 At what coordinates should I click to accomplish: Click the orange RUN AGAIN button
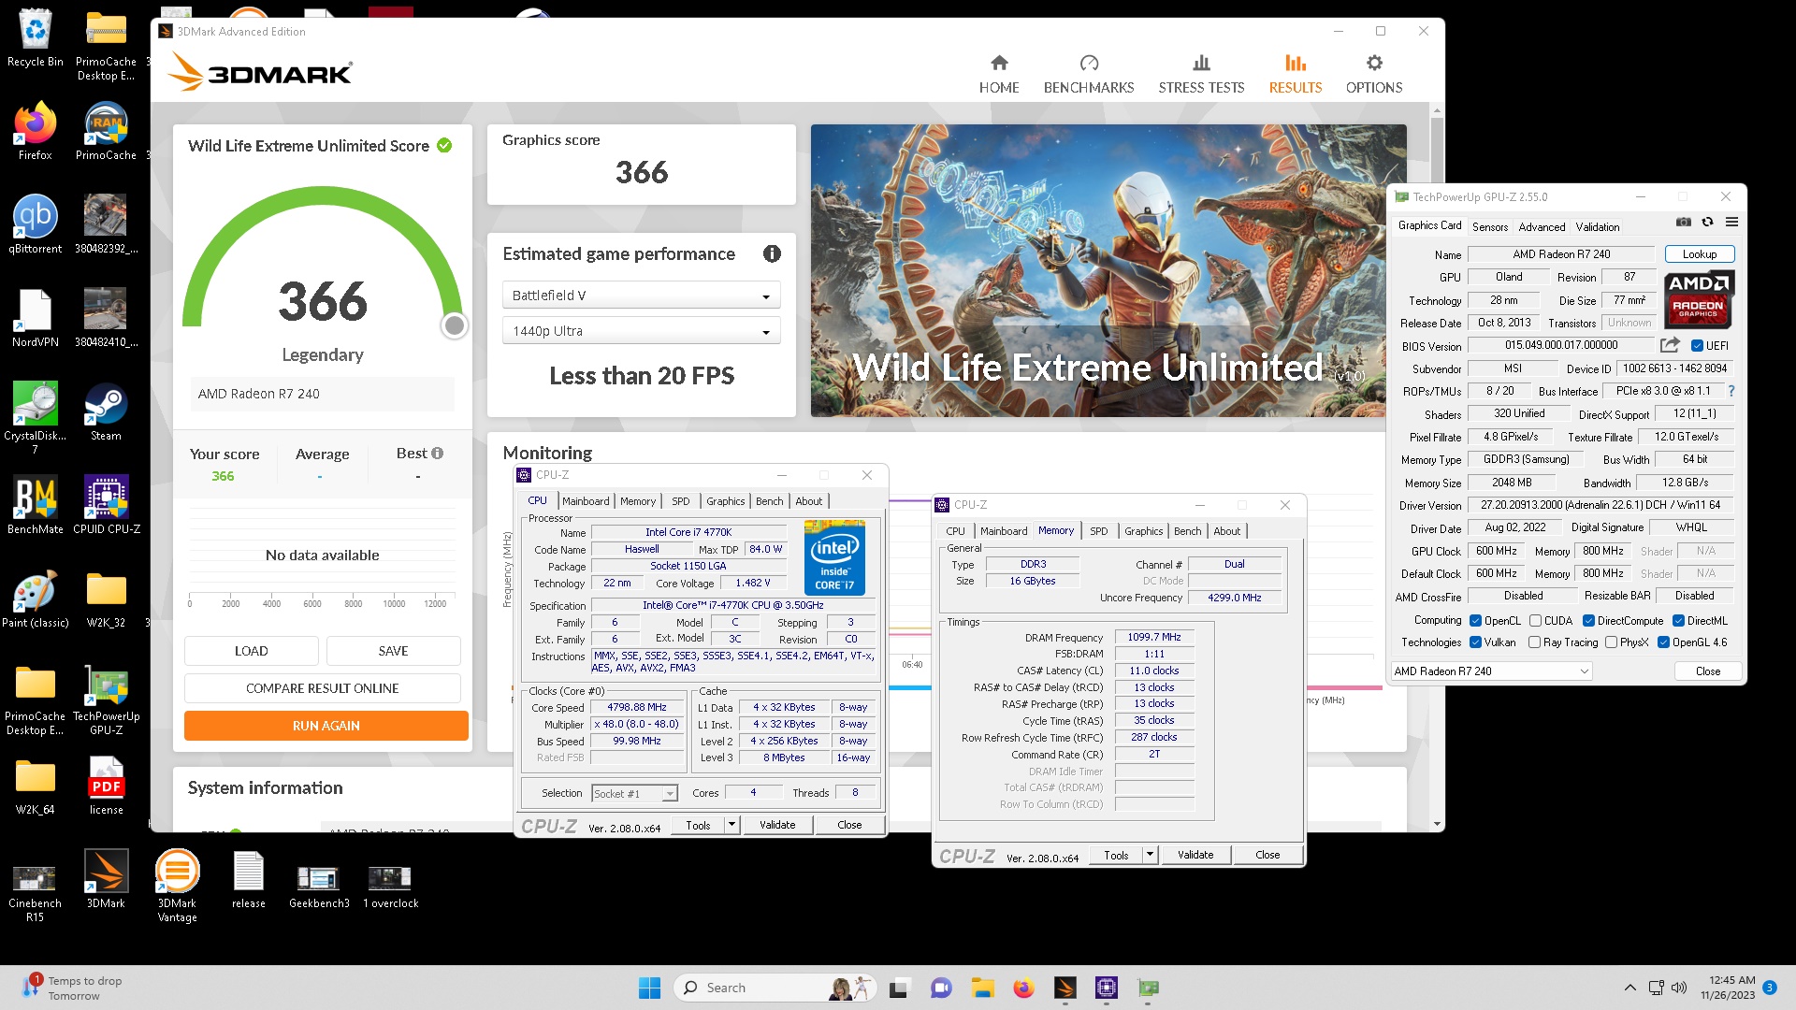tap(326, 726)
